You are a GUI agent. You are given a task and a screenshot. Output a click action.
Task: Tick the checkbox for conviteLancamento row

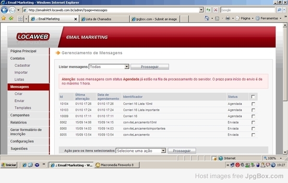click(253, 135)
